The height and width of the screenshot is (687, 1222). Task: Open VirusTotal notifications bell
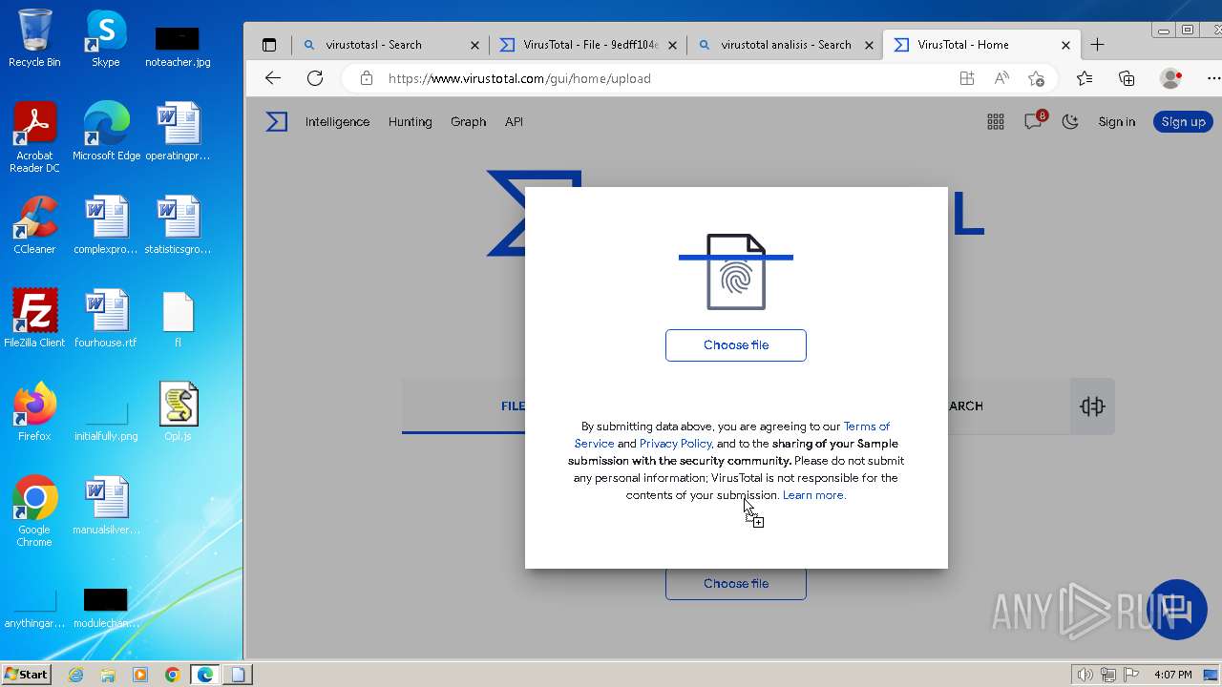coord(1034,121)
